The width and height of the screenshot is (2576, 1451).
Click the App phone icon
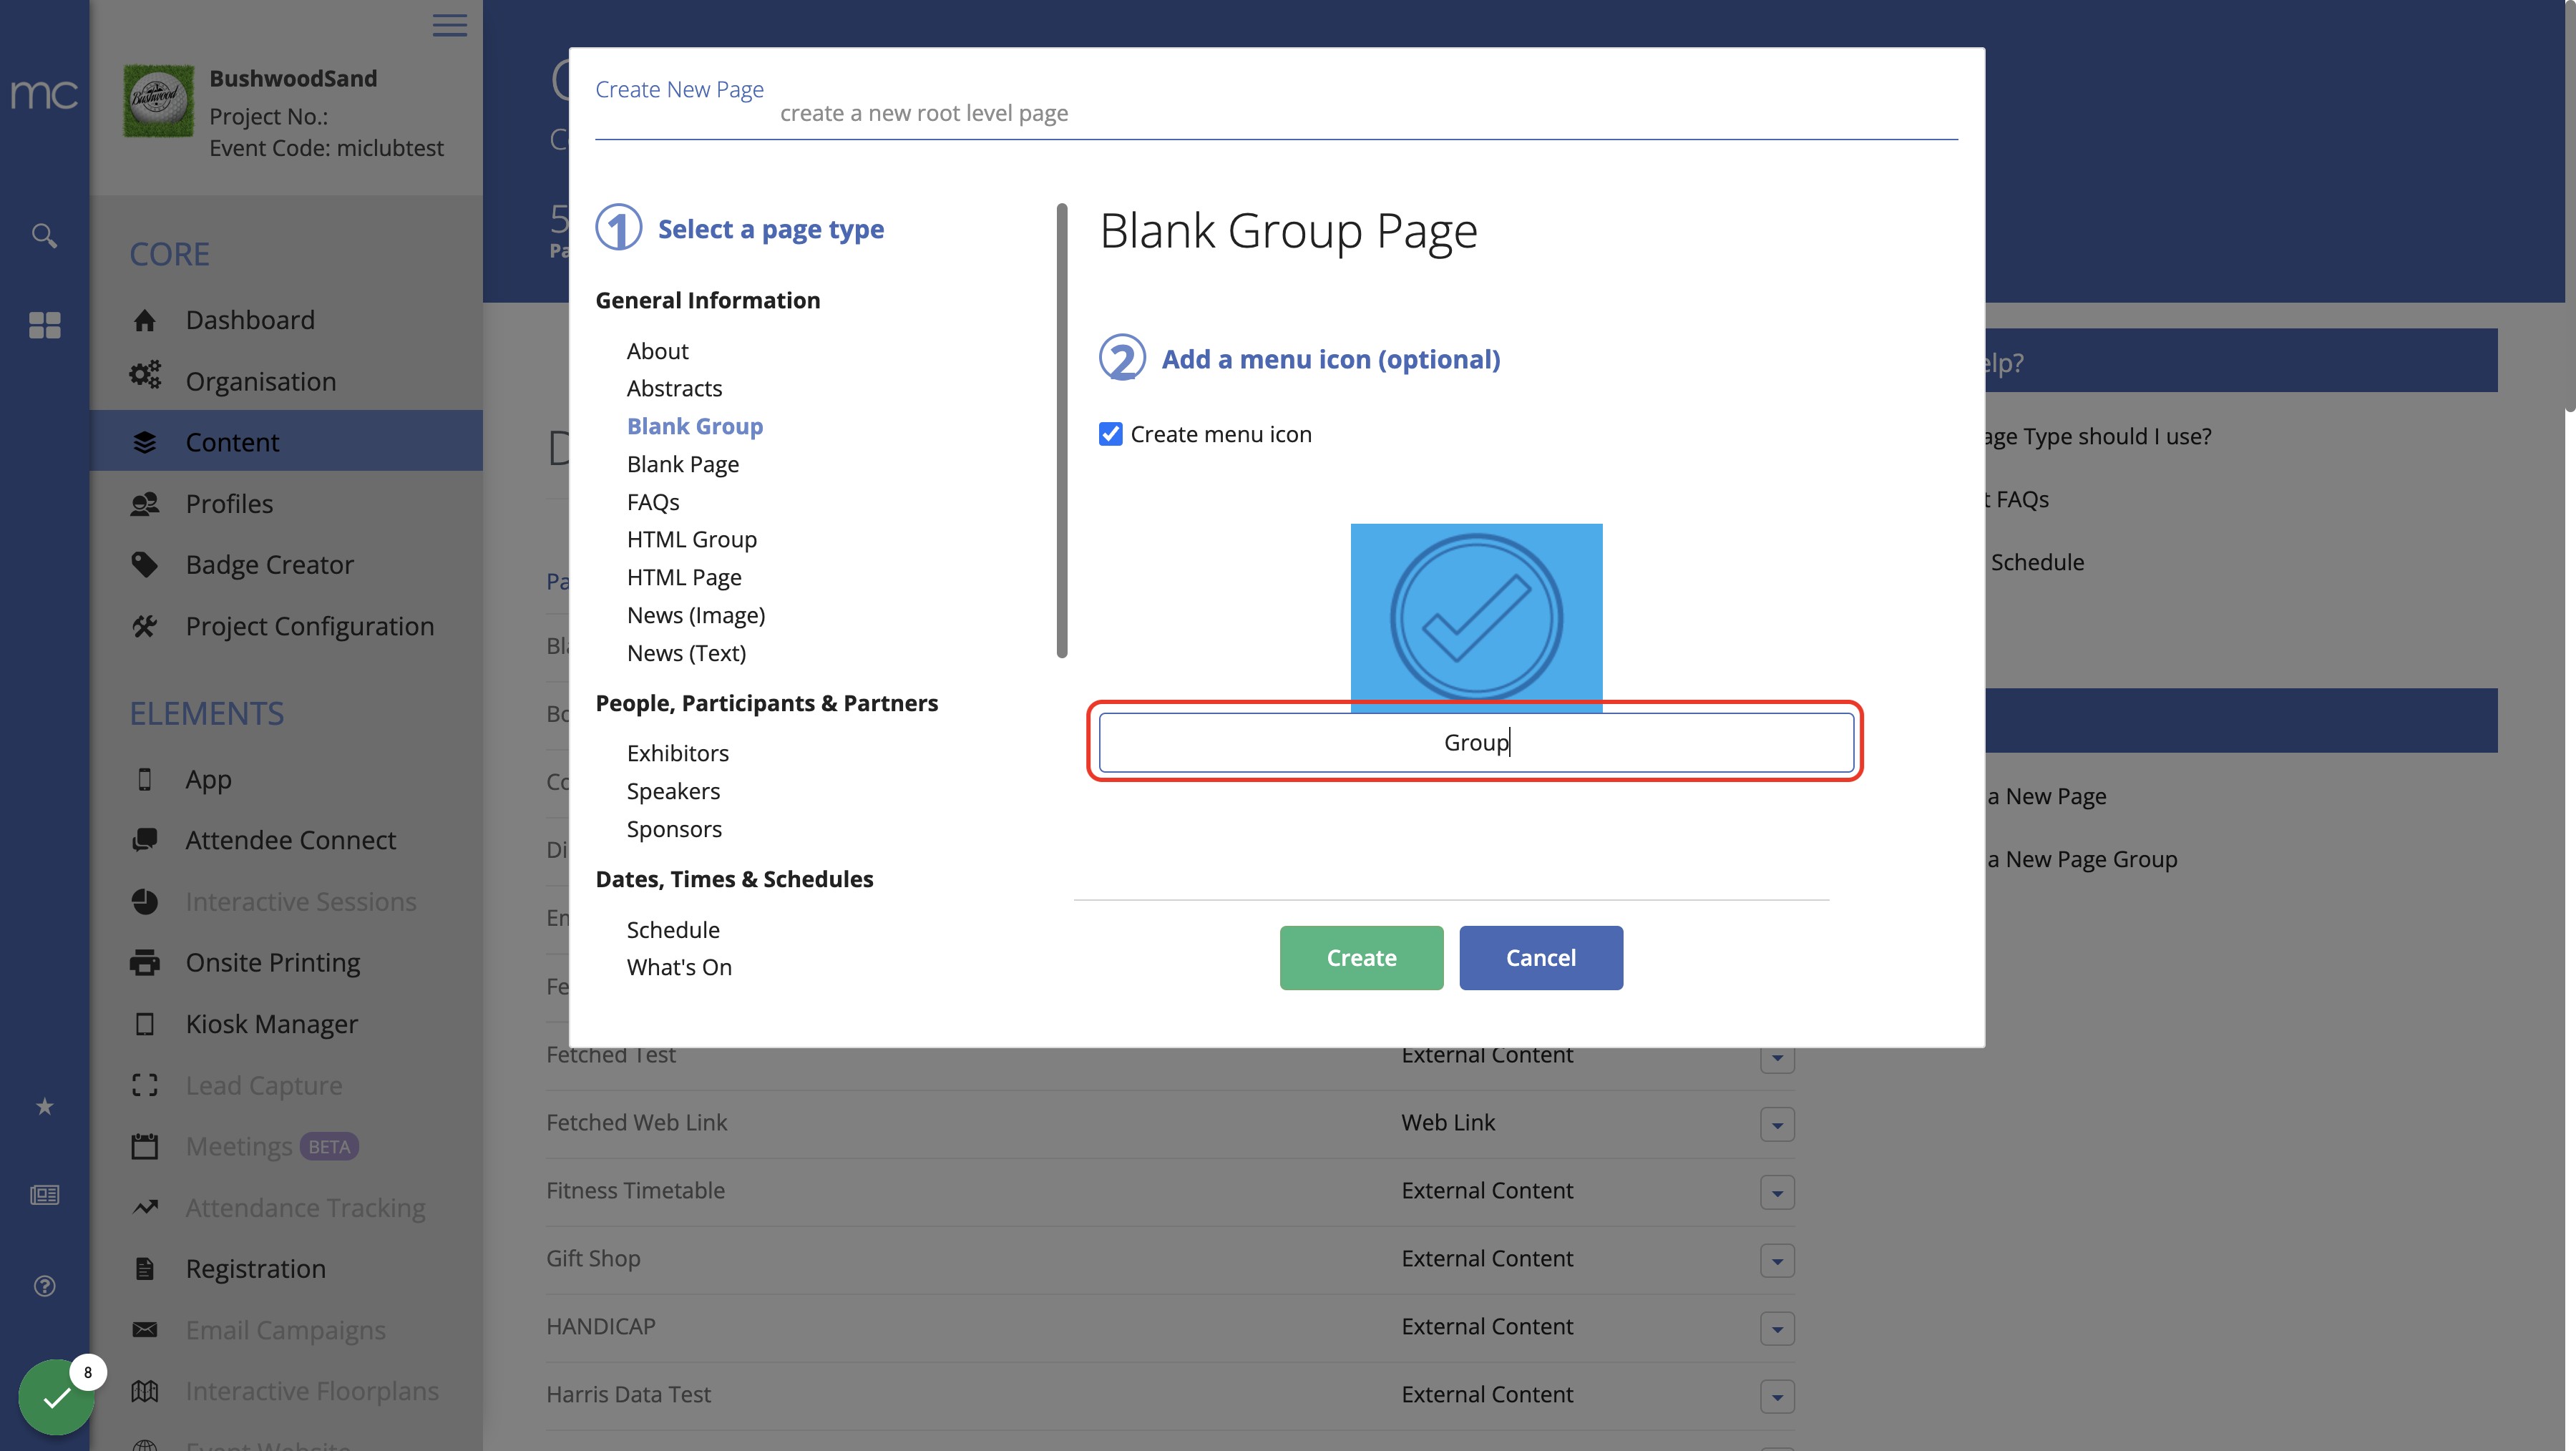coord(145,779)
